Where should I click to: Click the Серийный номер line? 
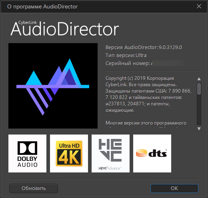145,63
